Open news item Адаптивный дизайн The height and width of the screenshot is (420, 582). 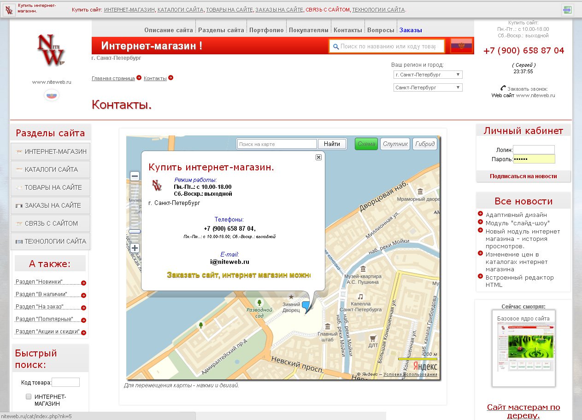(x=516, y=215)
